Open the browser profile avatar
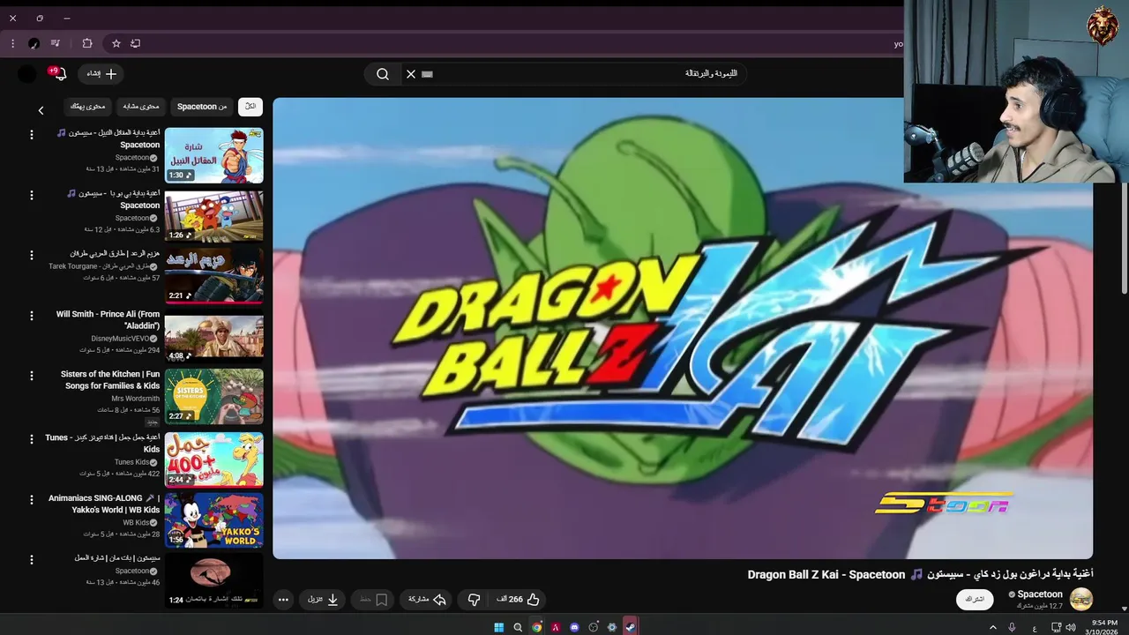Screen dimensions: 1129x635 tap(34, 43)
